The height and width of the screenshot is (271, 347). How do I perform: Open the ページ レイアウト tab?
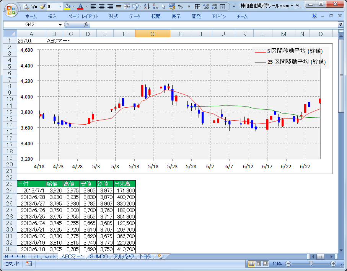[83, 16]
